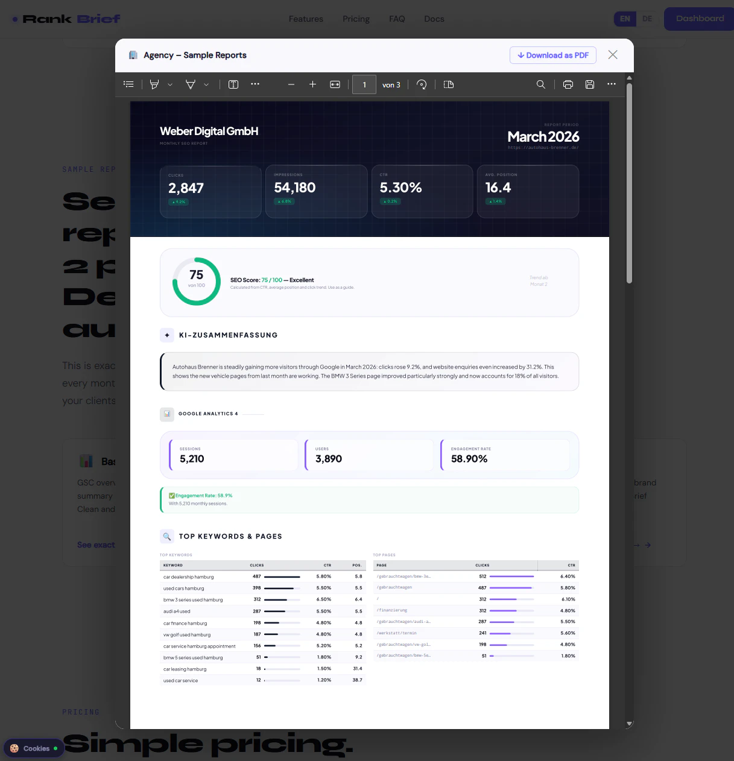Click the Rank Brief logo
The image size is (734, 761).
pyautogui.click(x=66, y=19)
